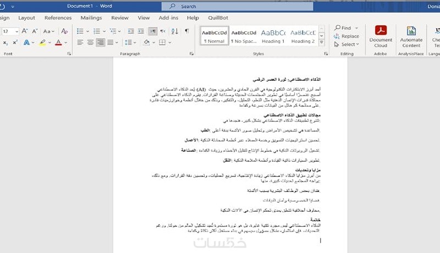
Task: Open the font size dropdown showing 12
Action: click(17, 31)
